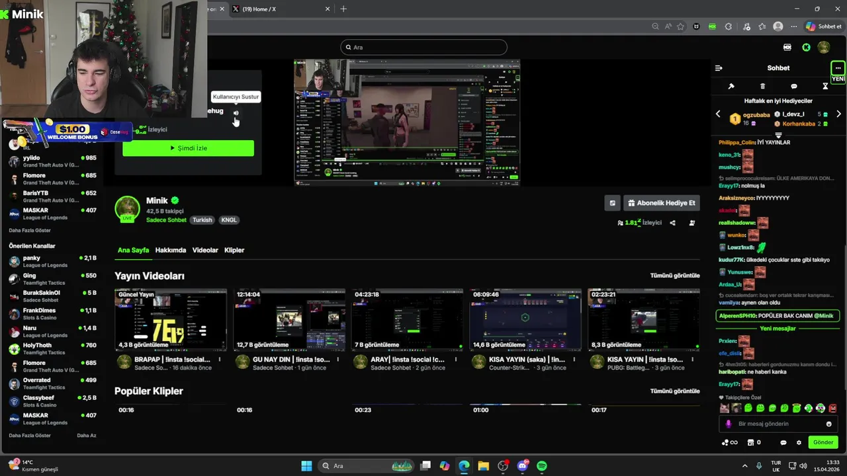Open browser extensions puzzle icon
Image resolution: width=847 pixels, height=476 pixels.
729,26
